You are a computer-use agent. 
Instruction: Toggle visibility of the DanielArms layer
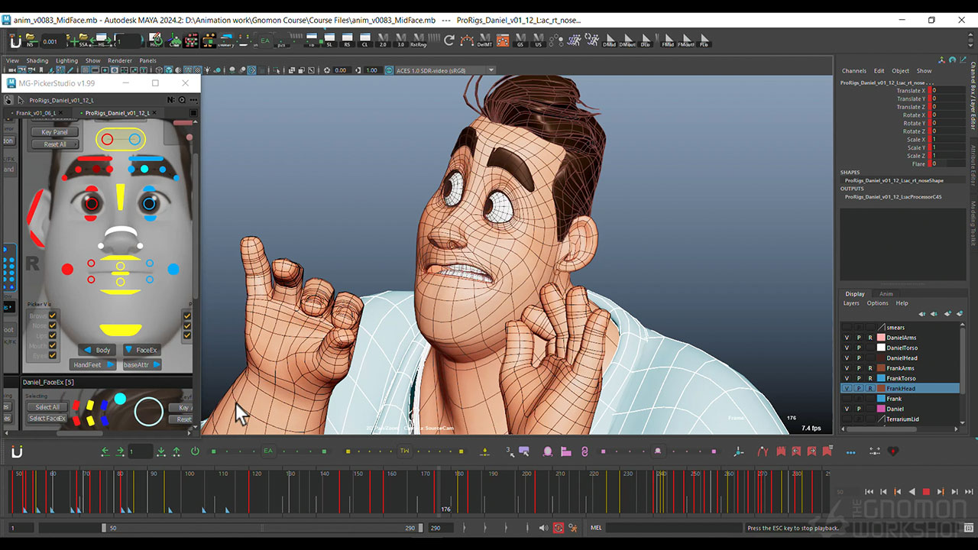point(847,338)
